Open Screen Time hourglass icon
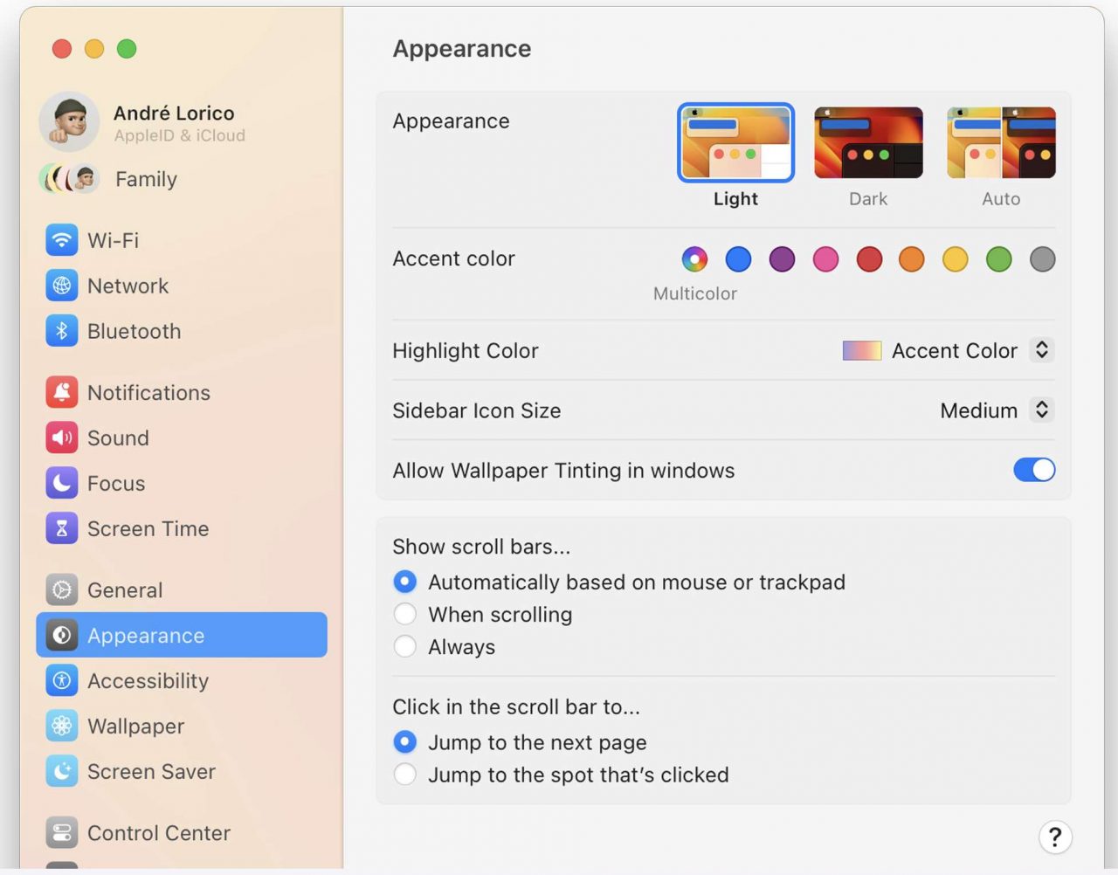Viewport: 1118px width, 875px height. (x=62, y=528)
